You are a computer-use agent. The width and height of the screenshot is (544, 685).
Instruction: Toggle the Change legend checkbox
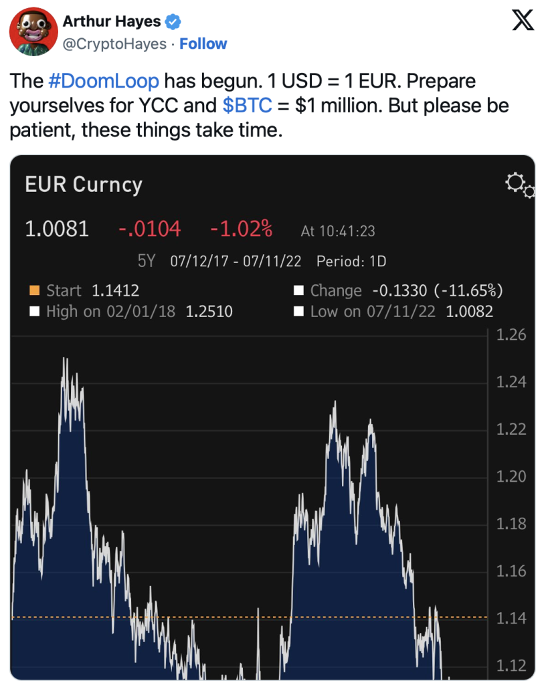pos(298,290)
